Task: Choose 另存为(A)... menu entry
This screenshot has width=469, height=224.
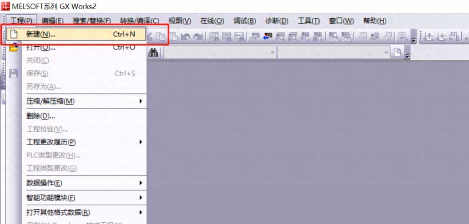Action: tap(76, 87)
